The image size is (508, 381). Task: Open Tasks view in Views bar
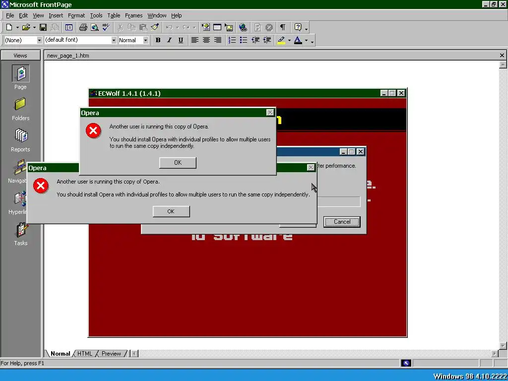[x=20, y=234]
